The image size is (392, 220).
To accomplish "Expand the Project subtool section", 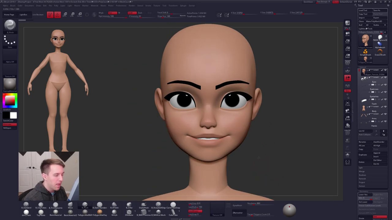I will (x=362, y=182).
